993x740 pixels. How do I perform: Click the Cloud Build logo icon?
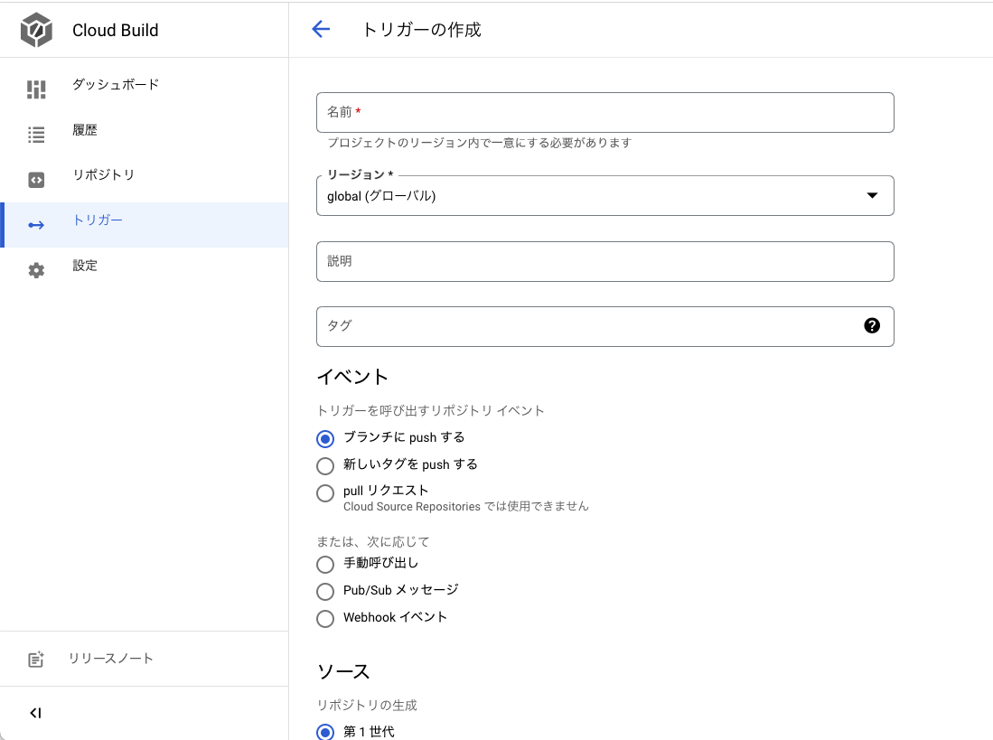pyautogui.click(x=37, y=30)
